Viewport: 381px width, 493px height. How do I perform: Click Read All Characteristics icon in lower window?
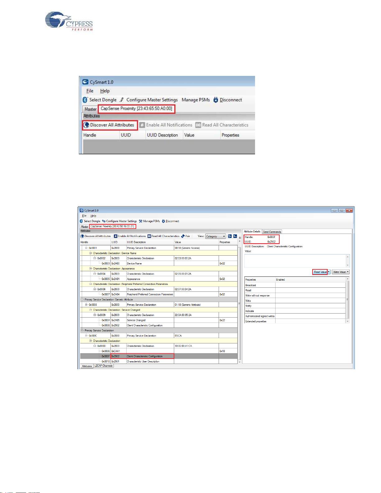(x=149, y=236)
